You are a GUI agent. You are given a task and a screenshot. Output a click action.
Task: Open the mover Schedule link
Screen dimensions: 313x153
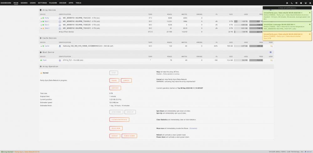(x=193, y=128)
